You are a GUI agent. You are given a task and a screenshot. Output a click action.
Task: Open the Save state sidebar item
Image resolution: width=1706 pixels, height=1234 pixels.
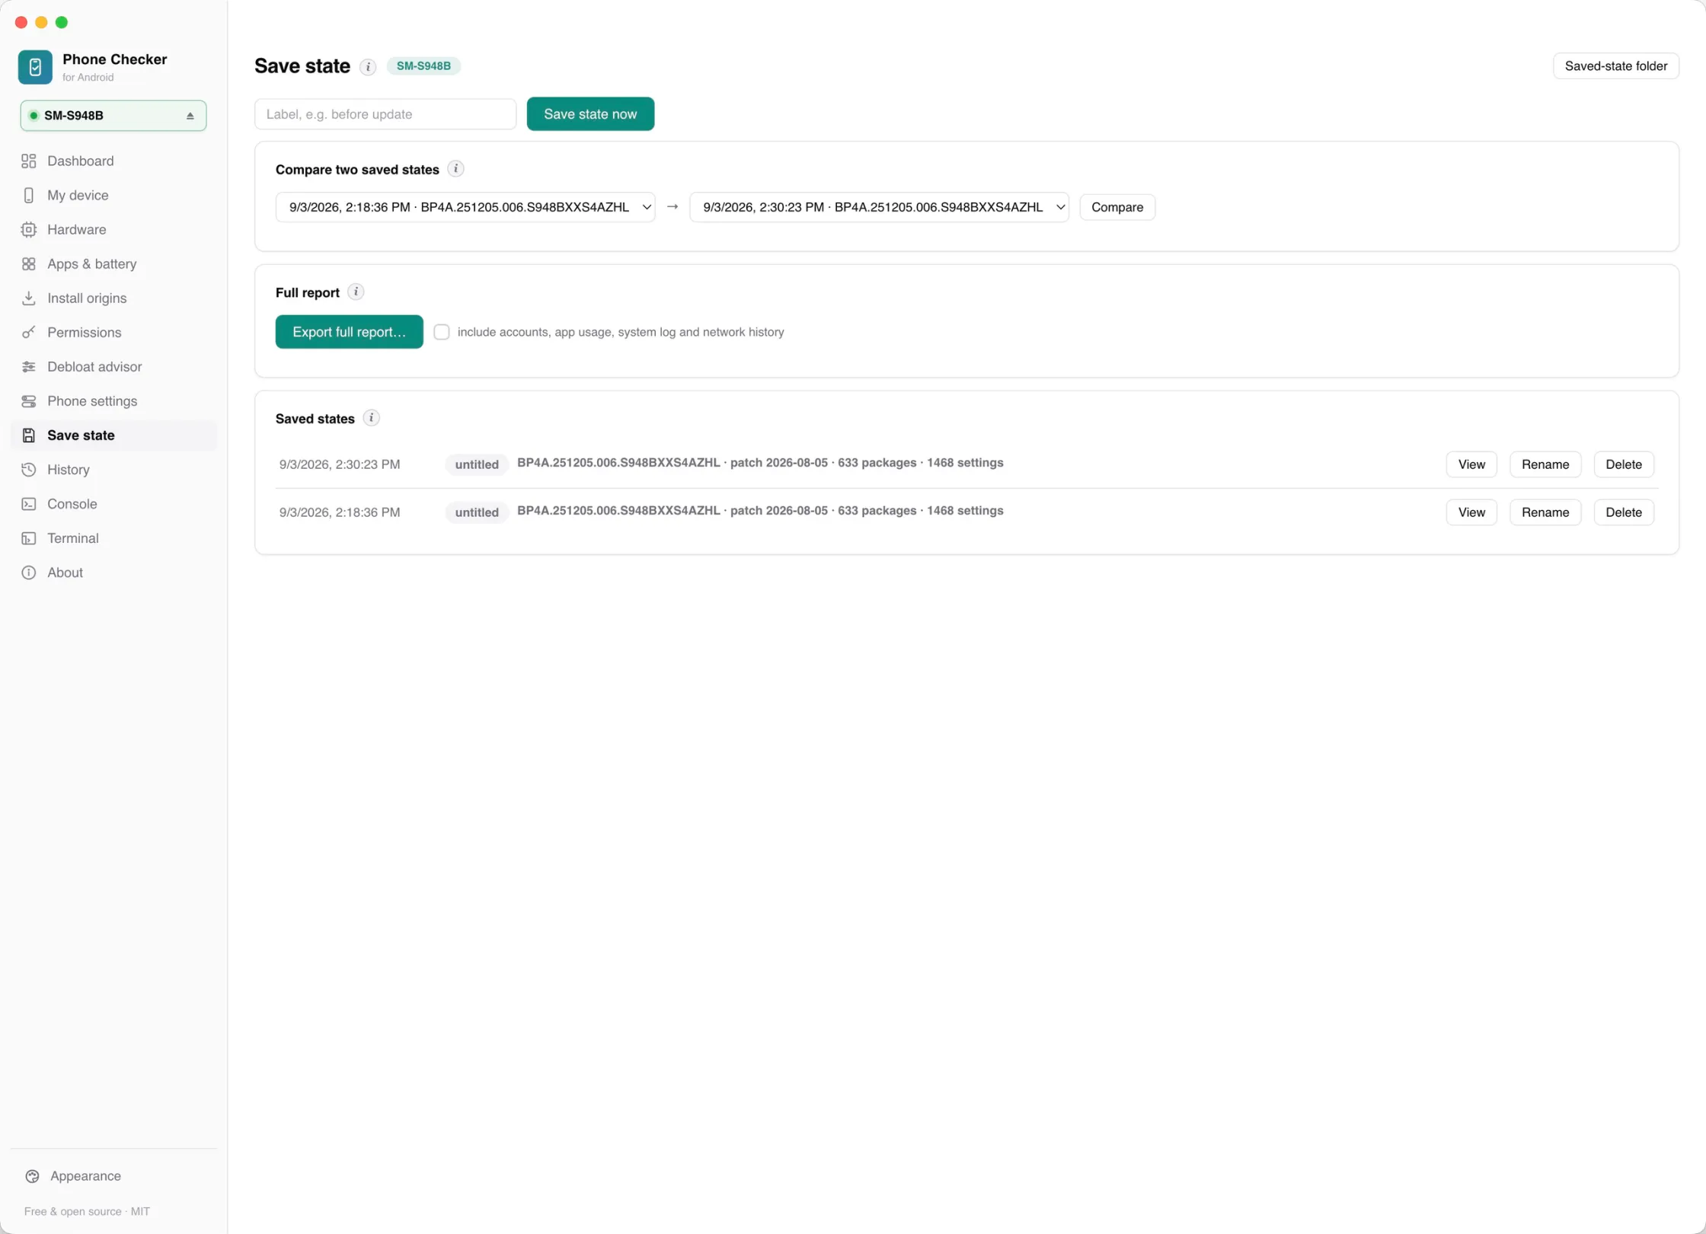point(113,435)
